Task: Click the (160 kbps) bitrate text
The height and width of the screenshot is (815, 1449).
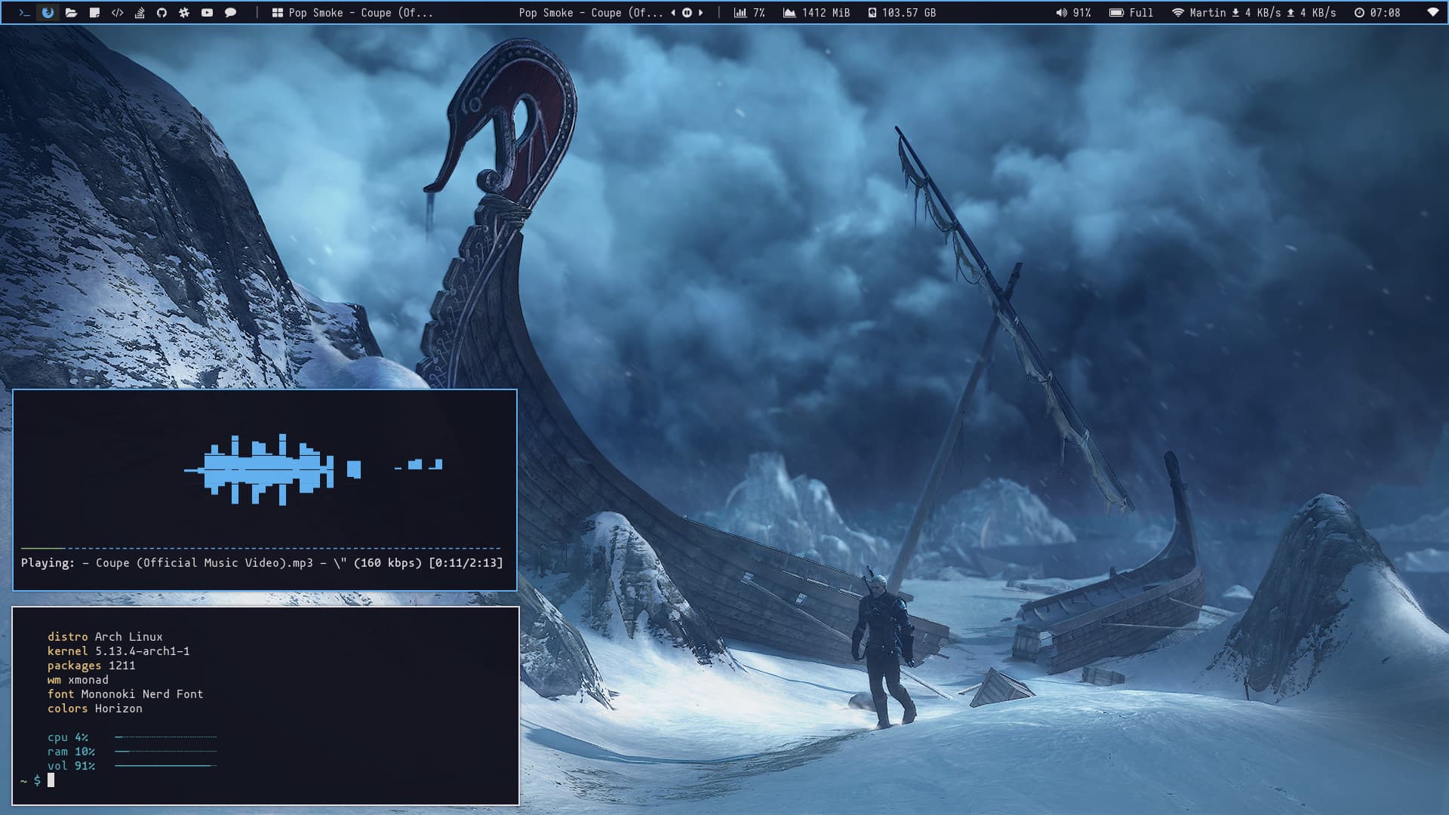Action: coord(387,563)
